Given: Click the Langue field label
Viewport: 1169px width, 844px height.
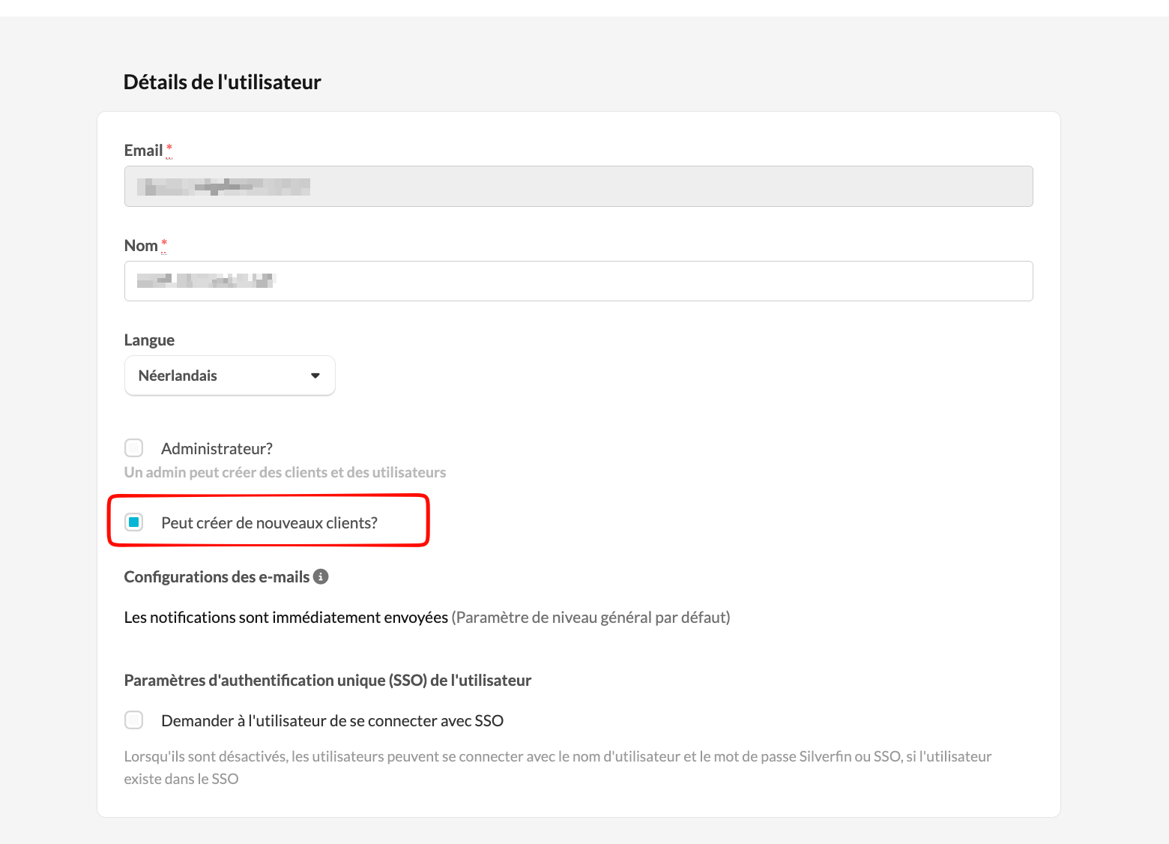Looking at the screenshot, I should tap(149, 340).
